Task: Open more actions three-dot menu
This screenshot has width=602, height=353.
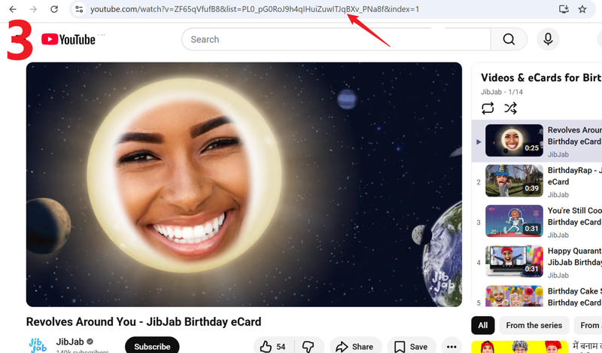Action: tap(451, 346)
